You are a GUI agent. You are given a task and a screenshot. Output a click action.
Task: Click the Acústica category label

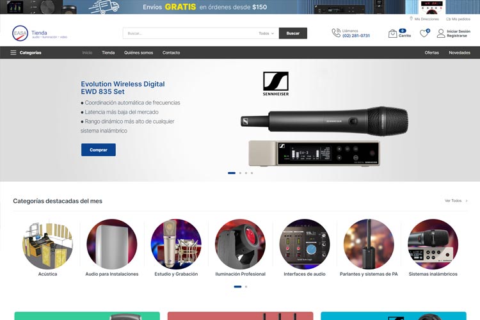pos(48,274)
